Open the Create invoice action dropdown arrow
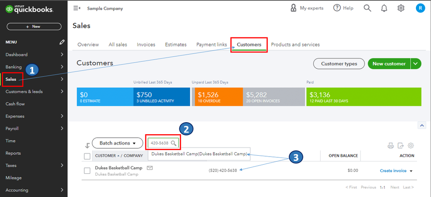Screen dimensions: 431x197 click(x=411, y=171)
